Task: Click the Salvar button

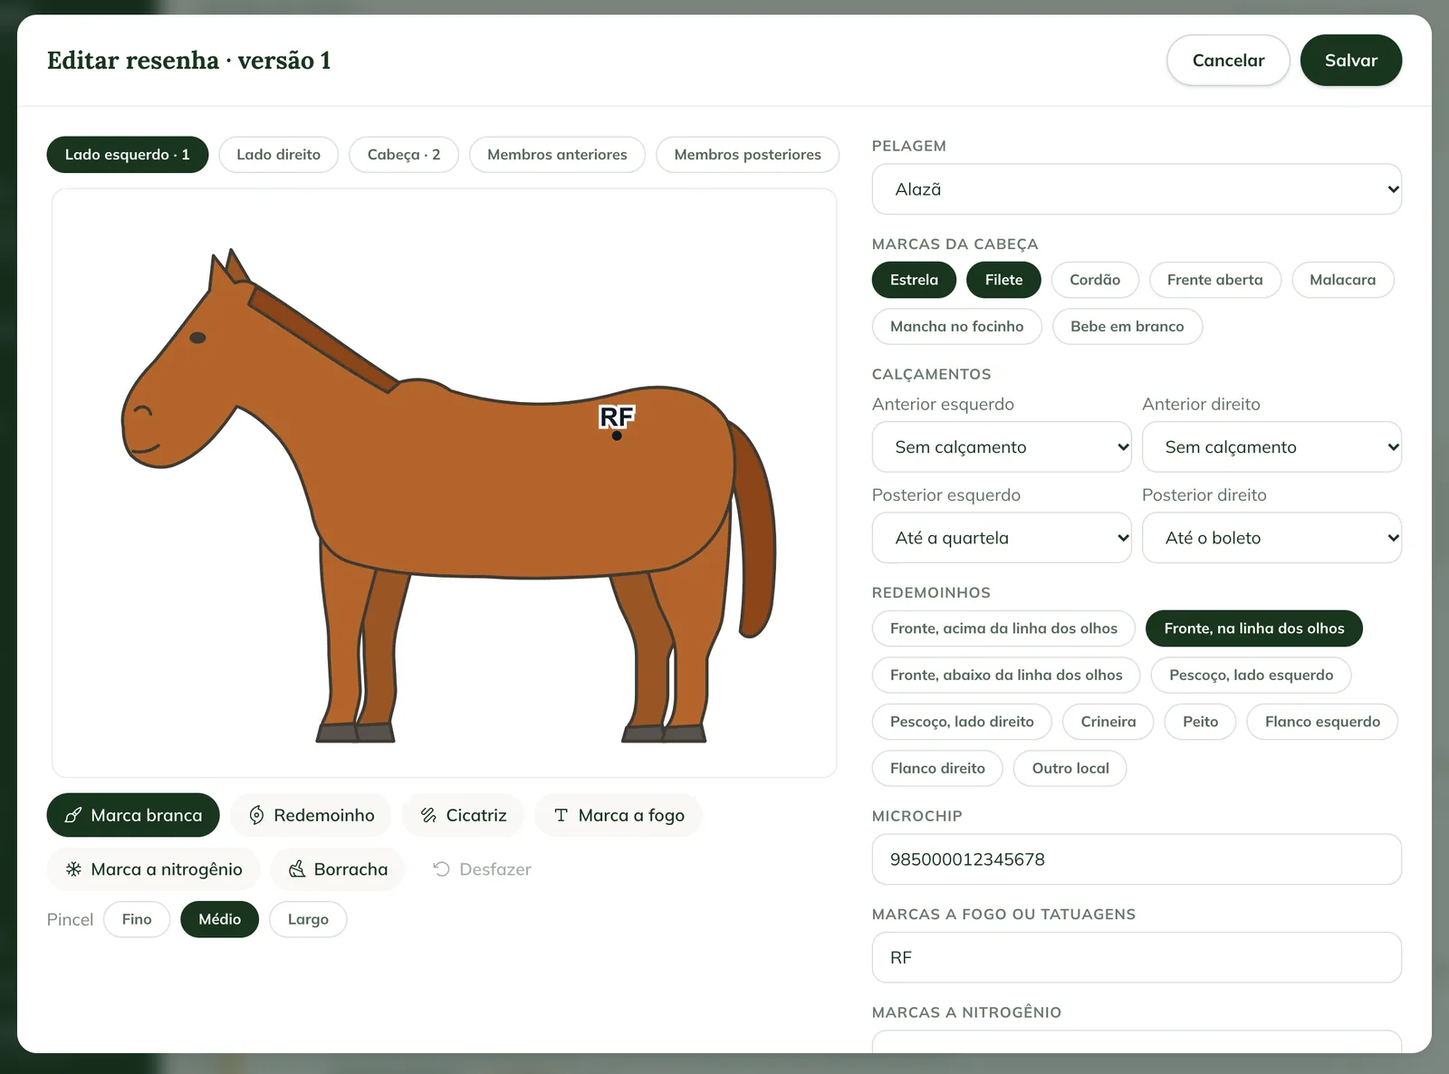Action: (1351, 61)
